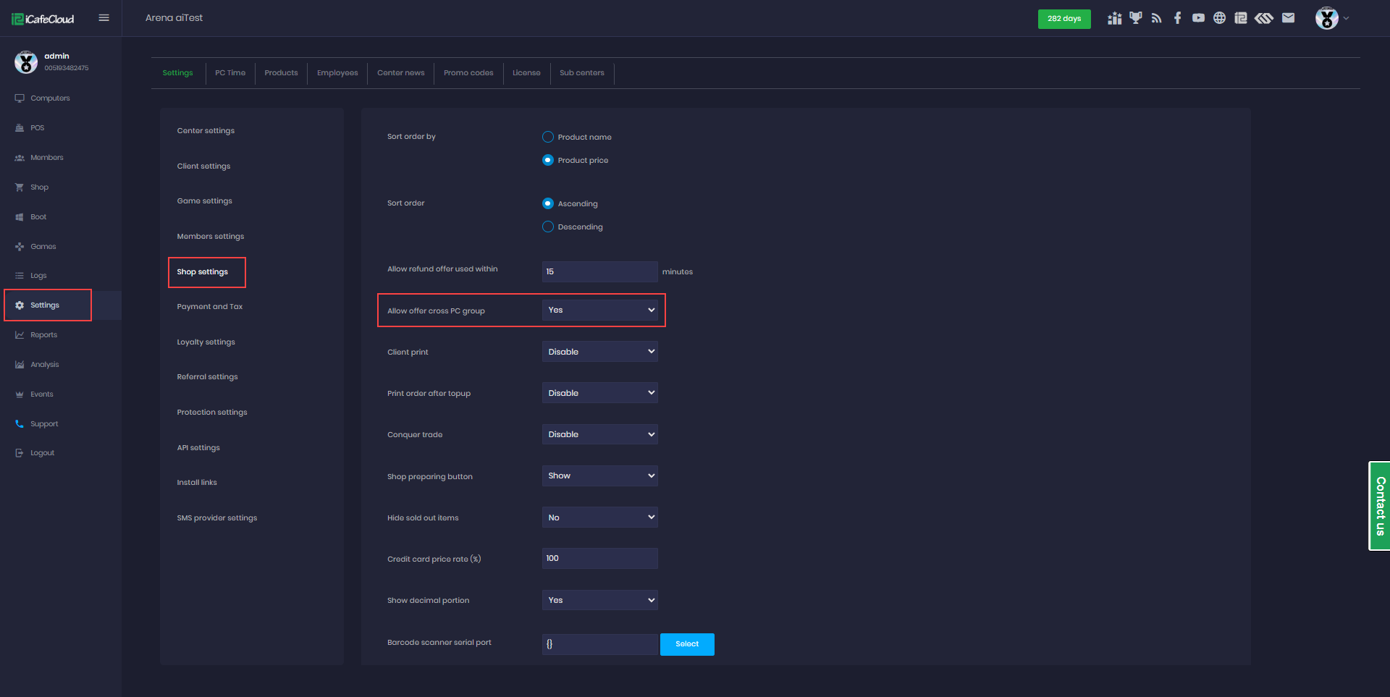Choose the Product price radio button
Viewport: 1390px width, 697px height.
pos(548,160)
